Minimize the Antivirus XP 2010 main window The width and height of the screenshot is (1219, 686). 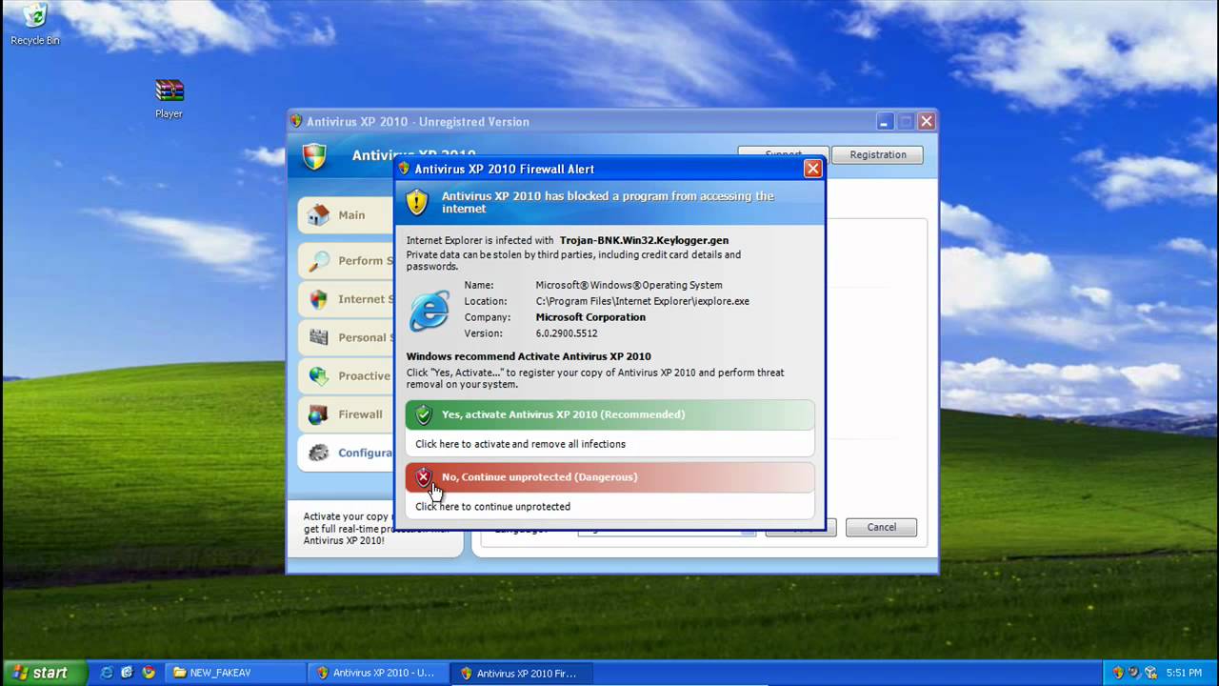click(885, 121)
